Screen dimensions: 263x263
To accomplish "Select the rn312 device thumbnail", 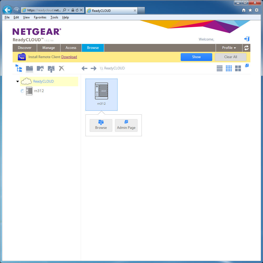I will click(x=102, y=95).
